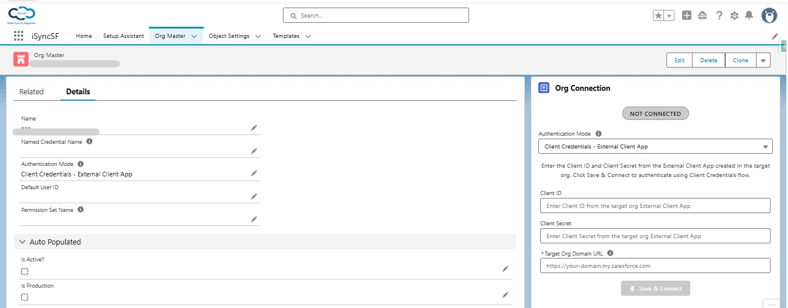This screenshot has width=788, height=308.
Task: Click the Org Connection panel heading
Action: [x=583, y=88]
